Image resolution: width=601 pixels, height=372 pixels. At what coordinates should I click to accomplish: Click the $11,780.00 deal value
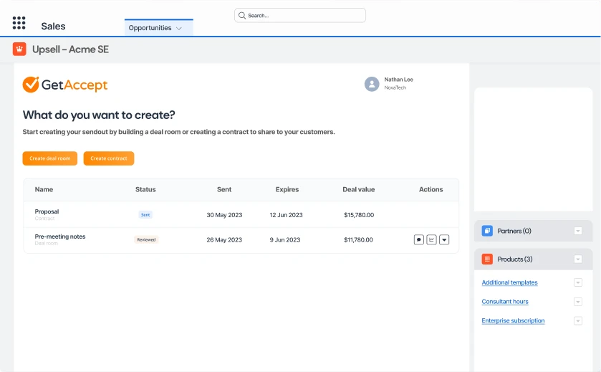[x=358, y=240]
